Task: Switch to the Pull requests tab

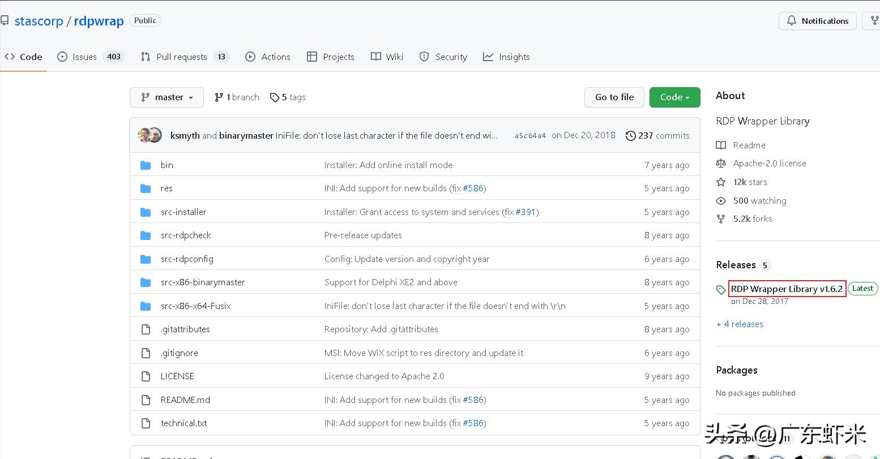Action: (x=182, y=57)
